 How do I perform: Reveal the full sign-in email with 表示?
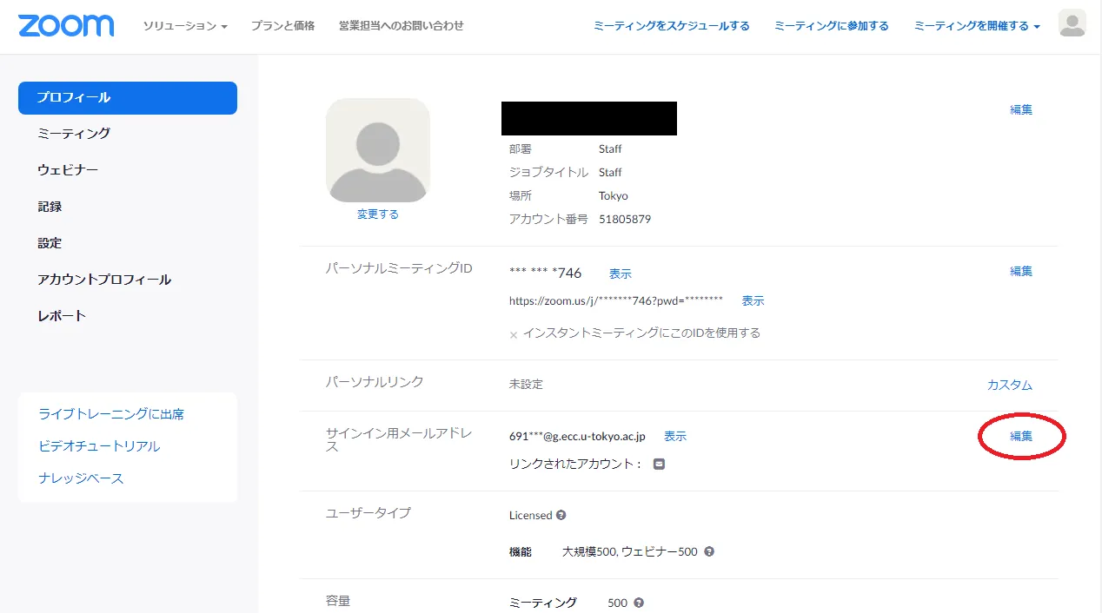point(674,436)
